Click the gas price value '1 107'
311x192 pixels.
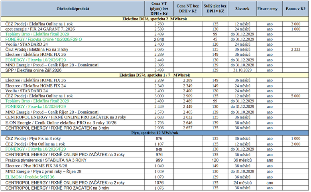(x=159, y=144)
